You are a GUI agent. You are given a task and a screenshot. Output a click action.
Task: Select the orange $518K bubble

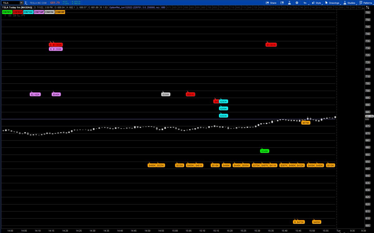pyautogui.click(x=215, y=165)
